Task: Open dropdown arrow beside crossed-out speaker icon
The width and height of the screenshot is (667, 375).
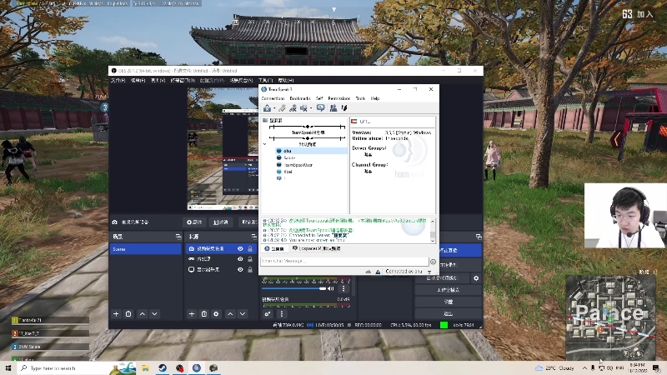Action: [311, 108]
